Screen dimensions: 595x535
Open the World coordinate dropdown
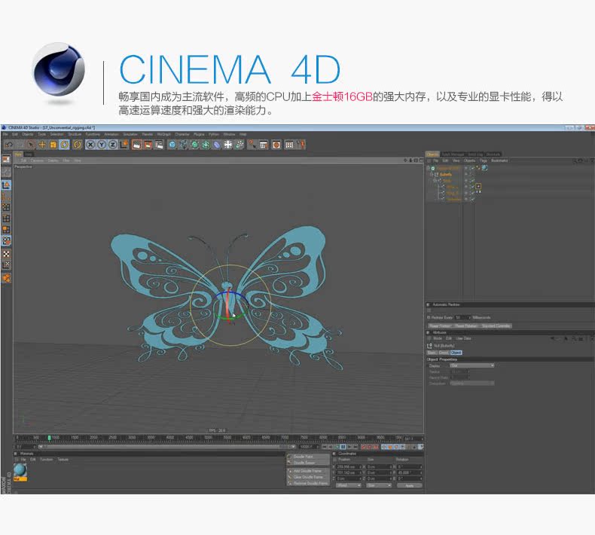tap(348, 485)
